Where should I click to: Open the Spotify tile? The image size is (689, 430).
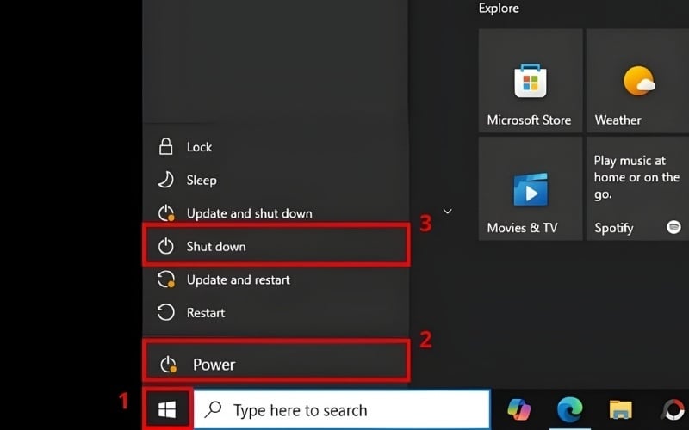point(637,188)
